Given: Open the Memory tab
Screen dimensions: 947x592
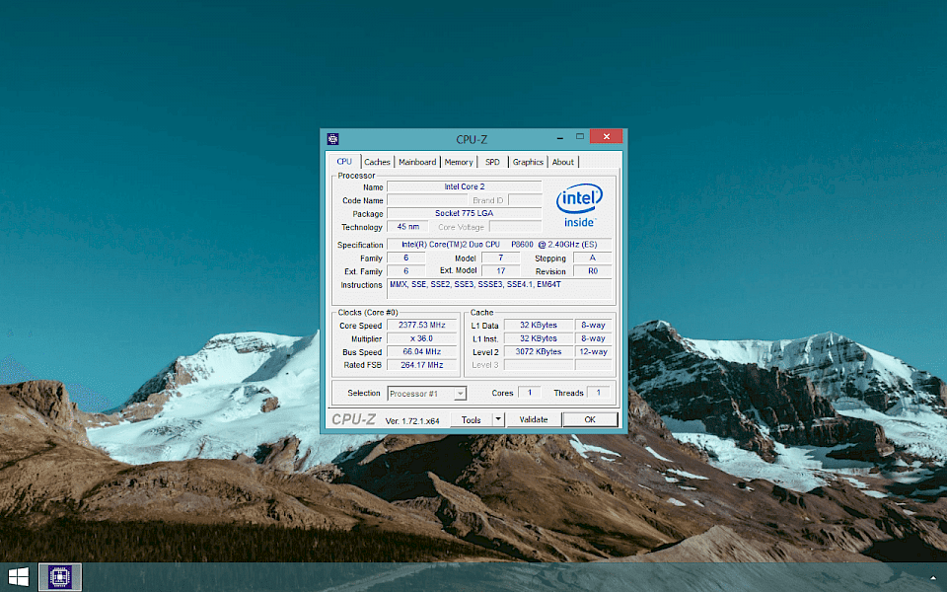Looking at the screenshot, I should [459, 162].
